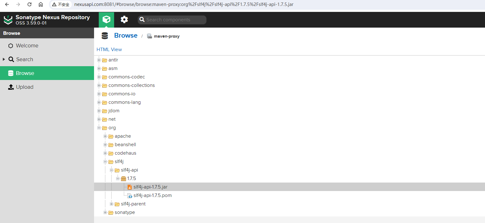Go to browser home icon
The height and width of the screenshot is (223, 485).
(41, 4)
